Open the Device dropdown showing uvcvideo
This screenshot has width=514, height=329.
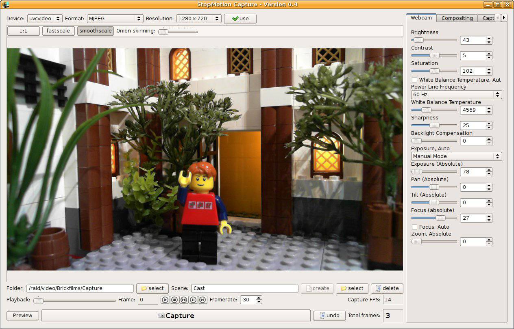[45, 19]
